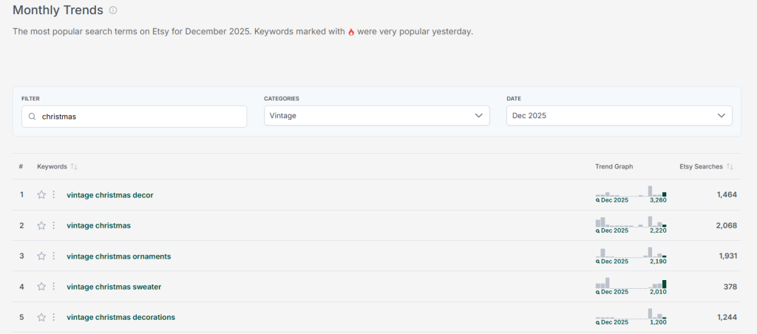
Task: Click the trend graph showing 2,010
Action: (x=631, y=286)
